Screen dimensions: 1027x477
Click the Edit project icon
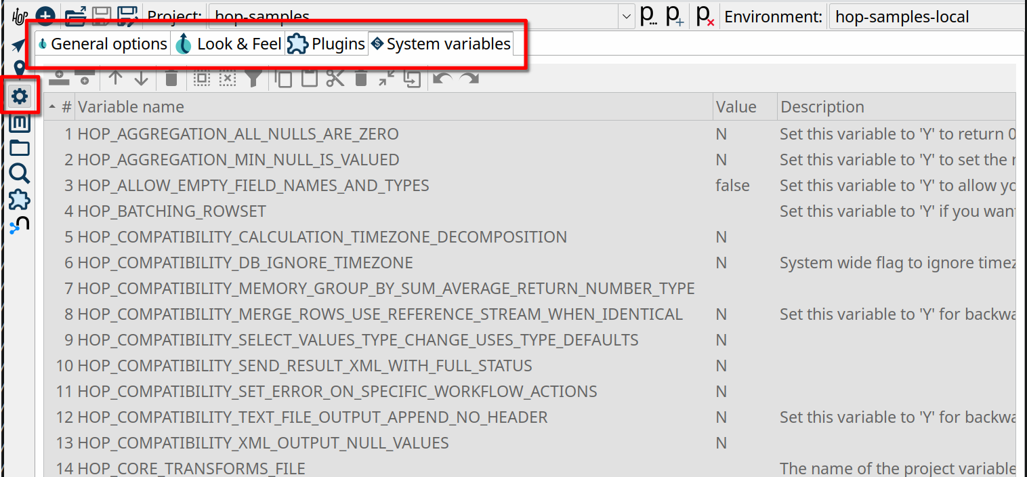click(x=648, y=16)
